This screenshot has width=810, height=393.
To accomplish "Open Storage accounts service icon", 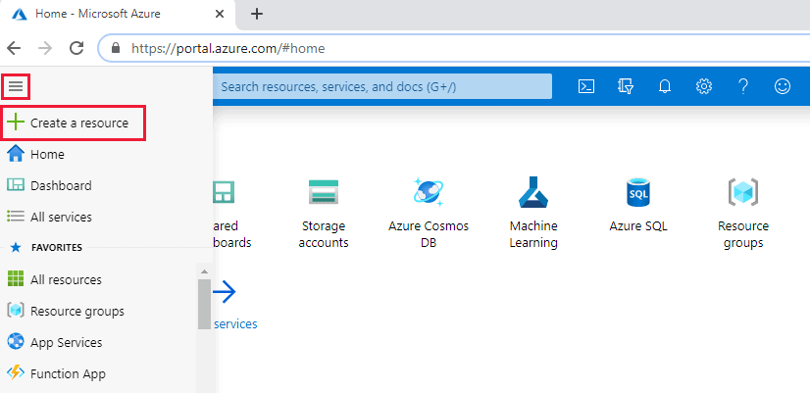I will click(324, 192).
